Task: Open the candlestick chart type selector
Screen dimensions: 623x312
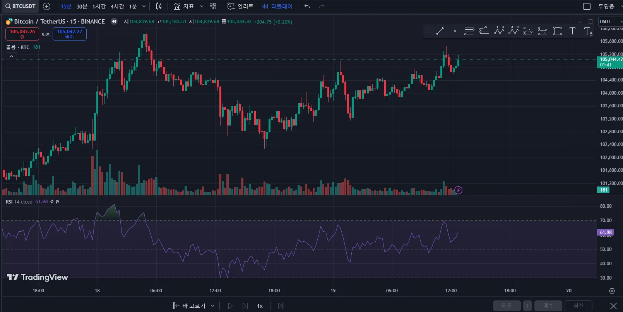Action: point(159,6)
